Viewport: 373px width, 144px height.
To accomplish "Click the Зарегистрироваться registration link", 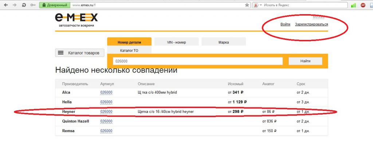I will tap(311, 24).
